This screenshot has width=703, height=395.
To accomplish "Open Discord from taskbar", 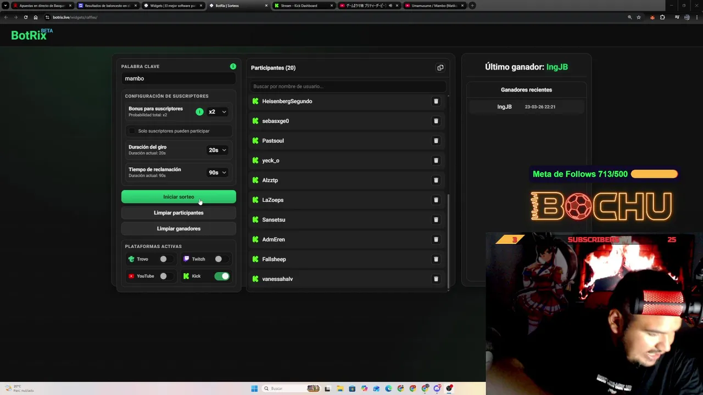I will [x=437, y=388].
